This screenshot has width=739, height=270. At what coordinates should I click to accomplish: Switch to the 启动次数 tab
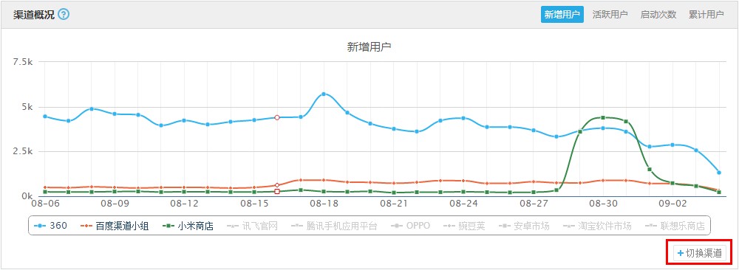(x=658, y=15)
